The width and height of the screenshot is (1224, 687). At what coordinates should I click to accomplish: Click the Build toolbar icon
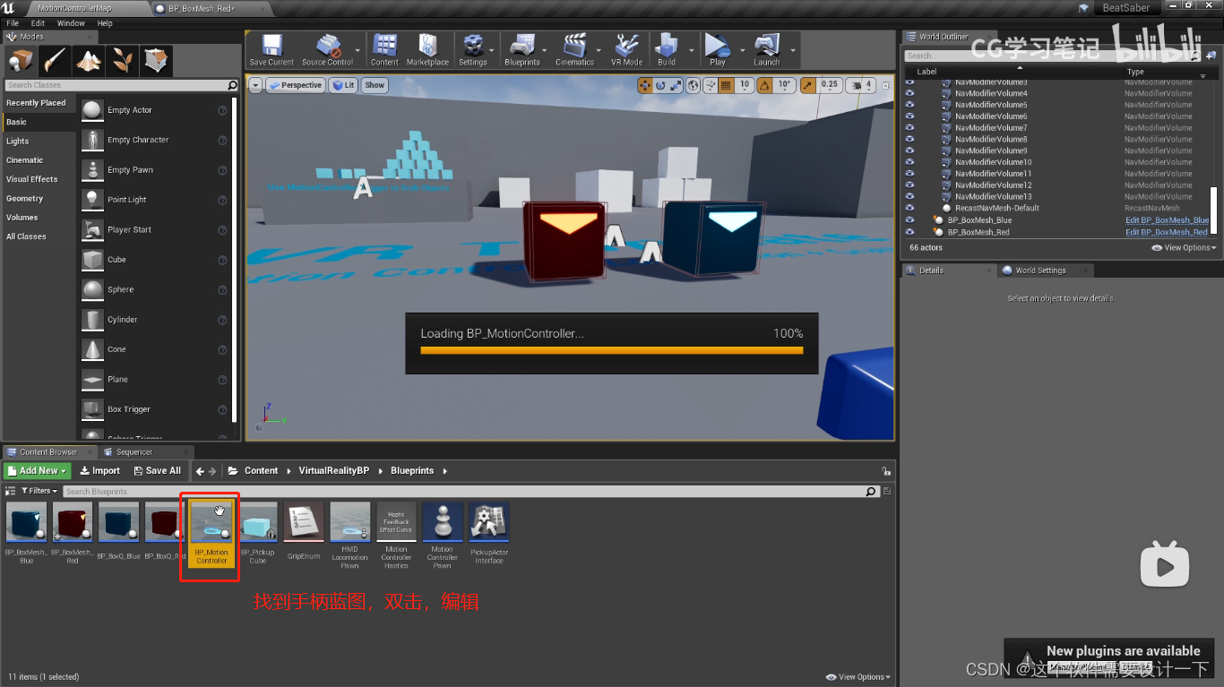coord(667,49)
